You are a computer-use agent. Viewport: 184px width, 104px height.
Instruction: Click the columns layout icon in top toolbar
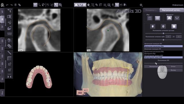pyautogui.click(x=101, y=5)
